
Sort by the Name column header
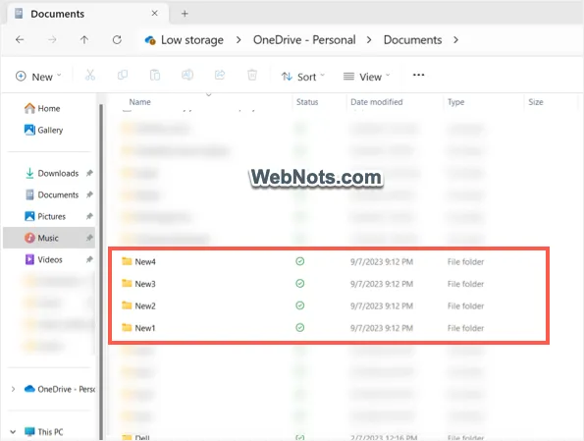(x=140, y=102)
